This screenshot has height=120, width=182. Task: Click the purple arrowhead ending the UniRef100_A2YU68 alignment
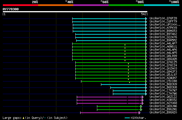143,103
